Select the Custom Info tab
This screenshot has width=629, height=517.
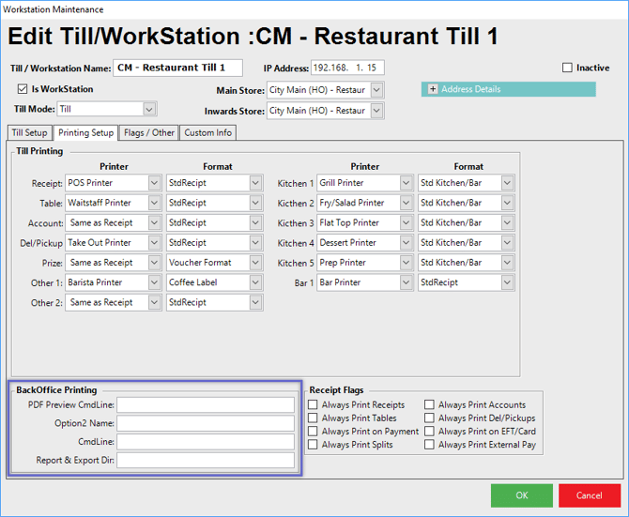coord(207,133)
